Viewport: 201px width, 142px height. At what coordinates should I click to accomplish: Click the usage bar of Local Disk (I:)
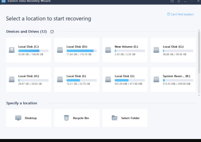pos(82,80)
